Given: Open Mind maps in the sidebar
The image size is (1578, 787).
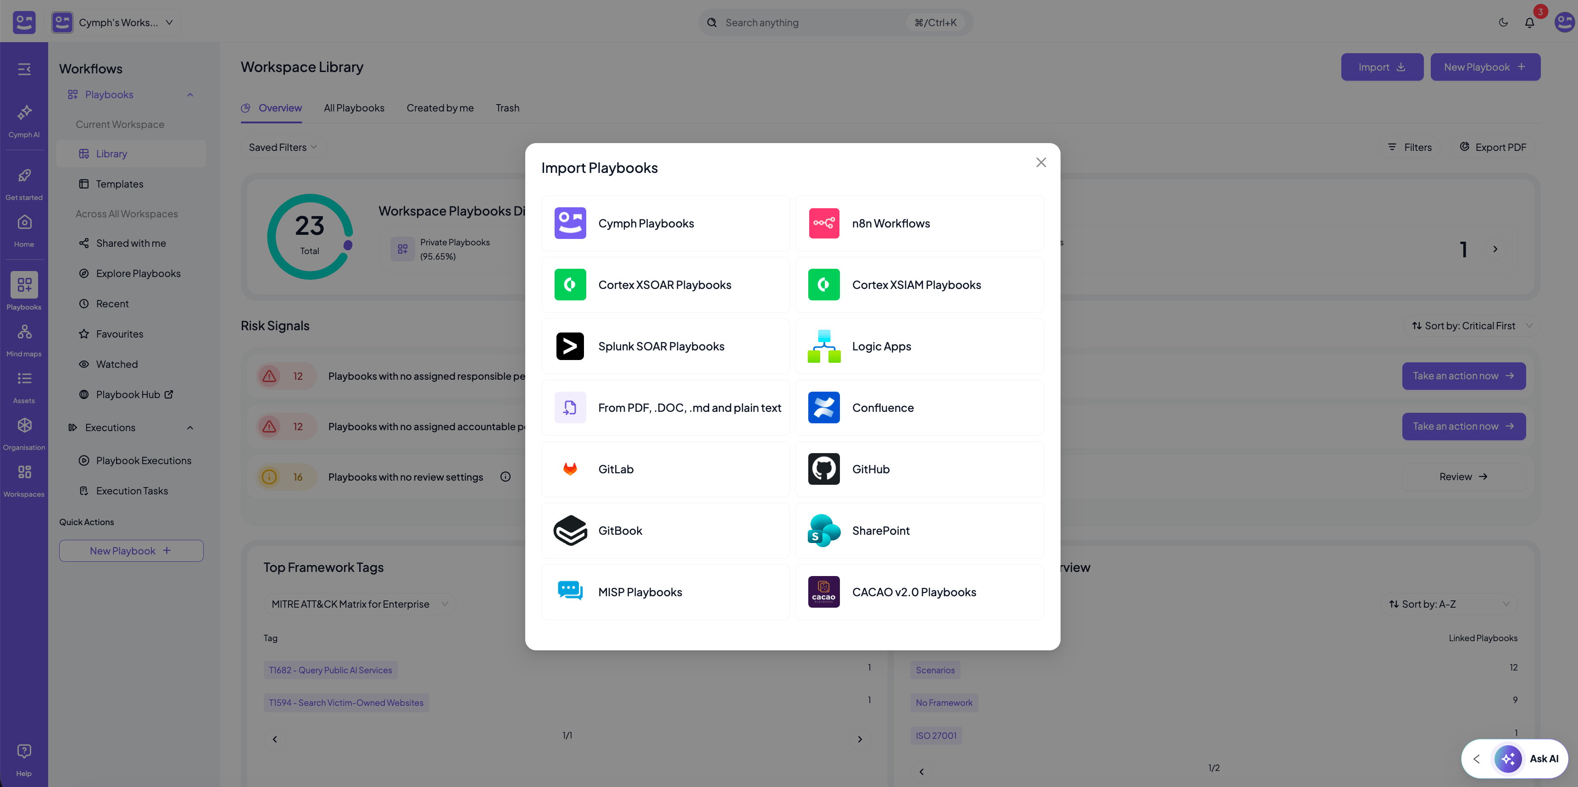Looking at the screenshot, I should tap(24, 340).
